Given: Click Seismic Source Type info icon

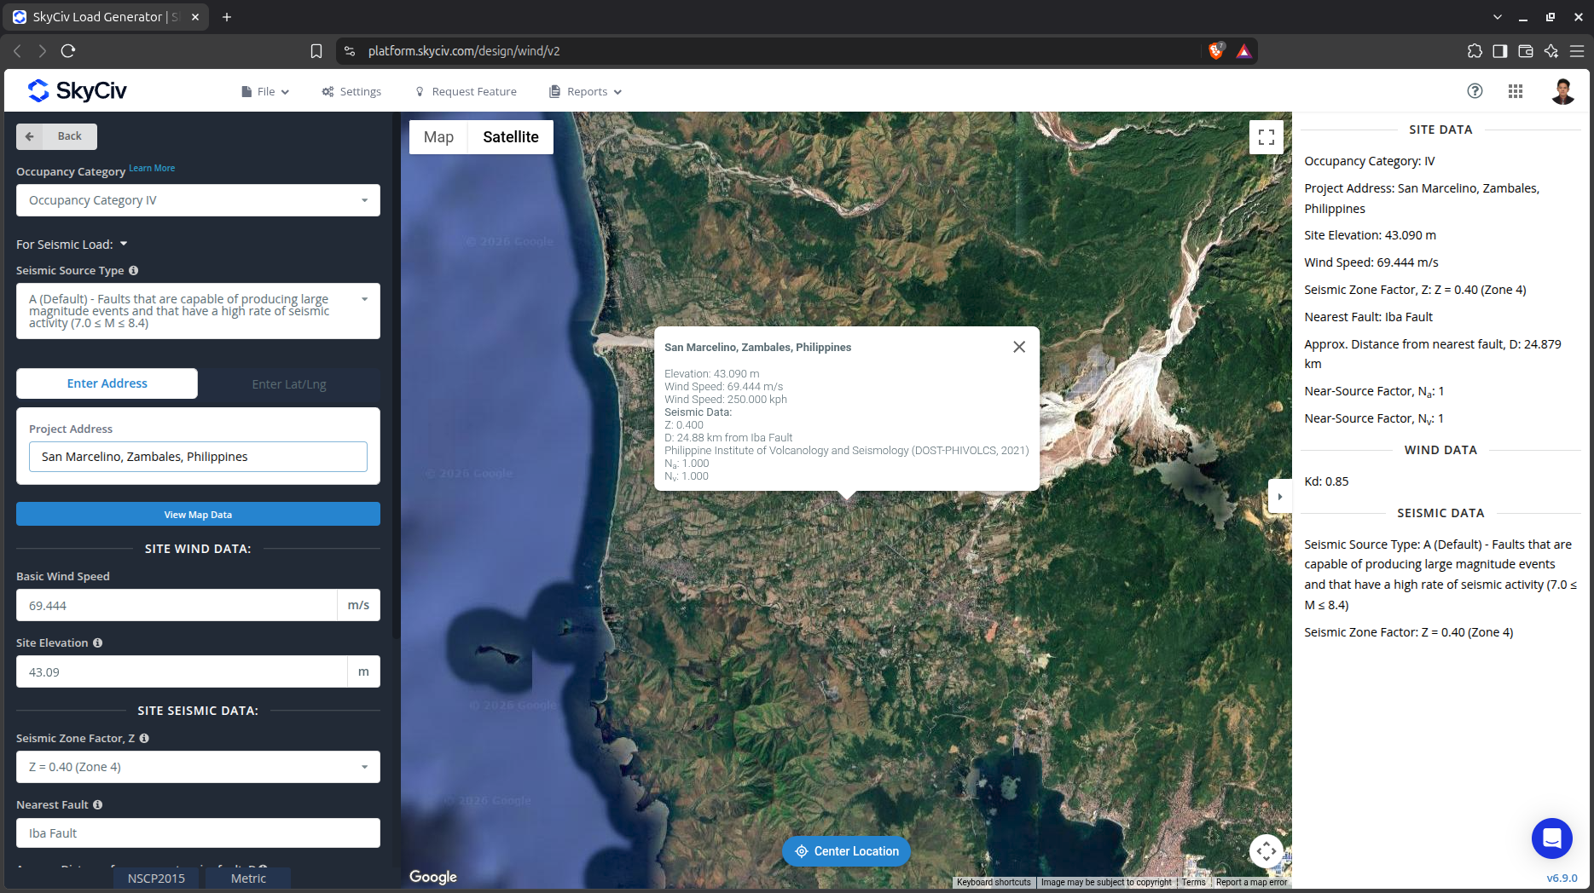Looking at the screenshot, I should (x=133, y=270).
